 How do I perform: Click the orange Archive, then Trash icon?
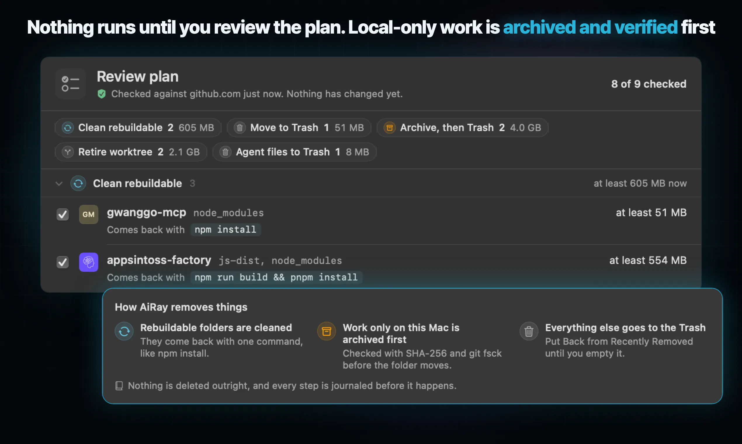(390, 128)
